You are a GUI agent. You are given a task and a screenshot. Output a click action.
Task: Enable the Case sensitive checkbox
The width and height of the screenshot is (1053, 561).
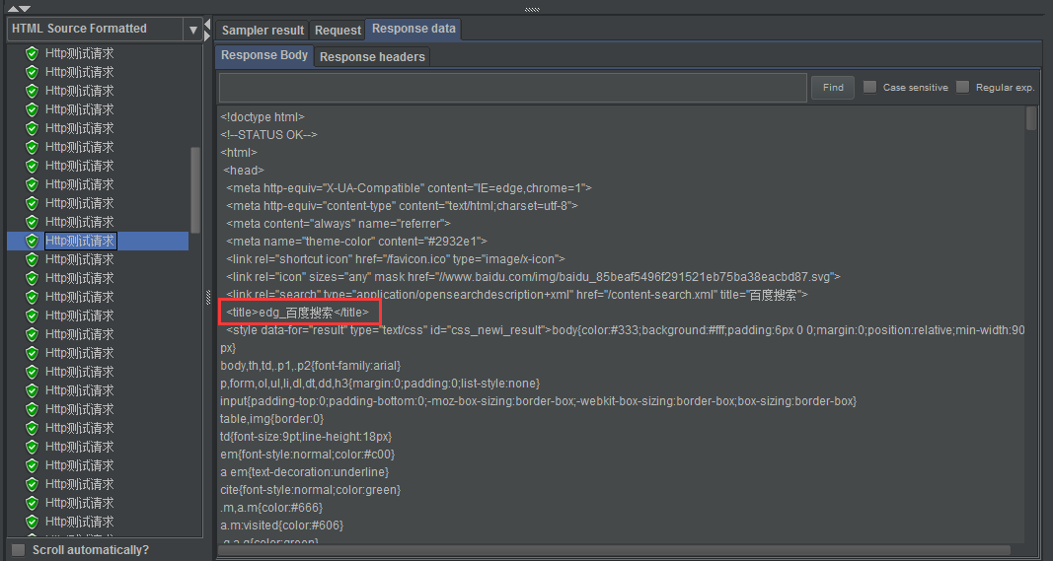point(869,87)
